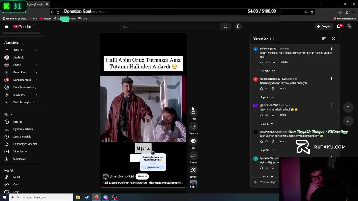Click the YouTube Ara search field
Image resolution: width=358 pixels, height=201 pixels.
point(170,27)
